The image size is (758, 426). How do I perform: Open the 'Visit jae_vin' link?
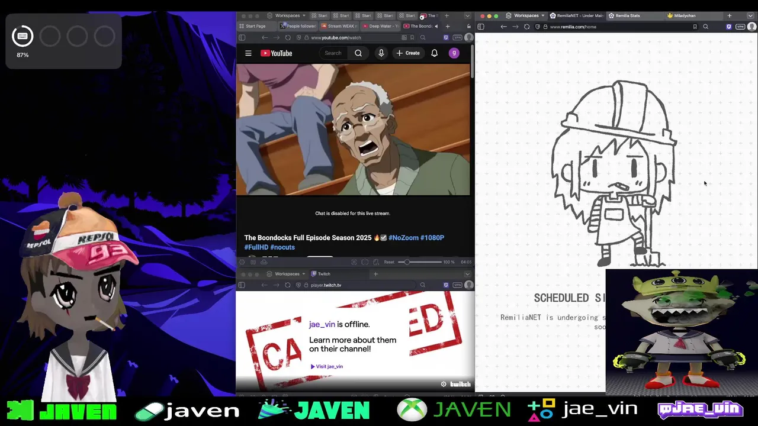click(x=326, y=366)
